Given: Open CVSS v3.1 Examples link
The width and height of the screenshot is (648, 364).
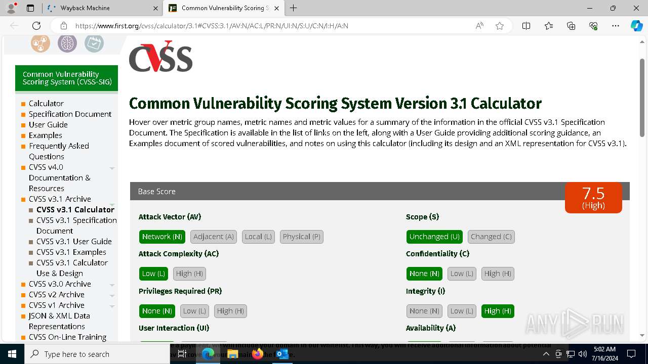Looking at the screenshot, I should [71, 252].
